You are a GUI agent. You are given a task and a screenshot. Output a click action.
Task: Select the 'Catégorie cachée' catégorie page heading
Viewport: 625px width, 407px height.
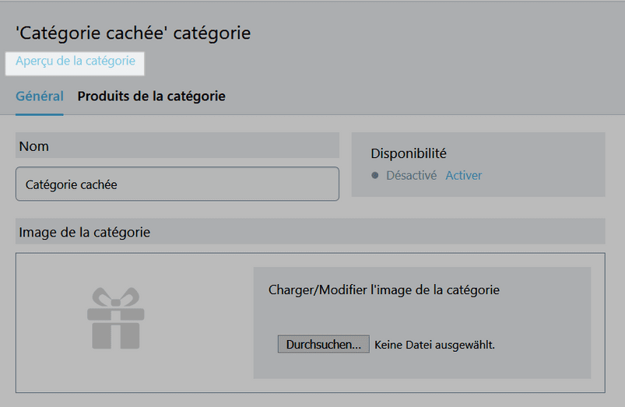tap(133, 33)
